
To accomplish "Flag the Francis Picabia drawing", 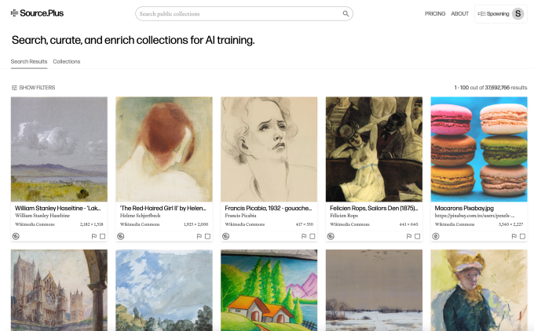I will pyautogui.click(x=304, y=235).
